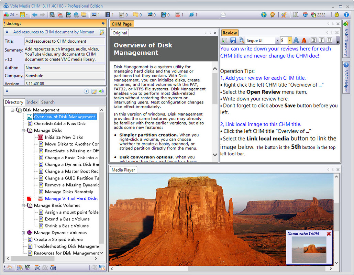Click the back arrow navigation icon
The image size is (354, 275).
tap(35, 15)
